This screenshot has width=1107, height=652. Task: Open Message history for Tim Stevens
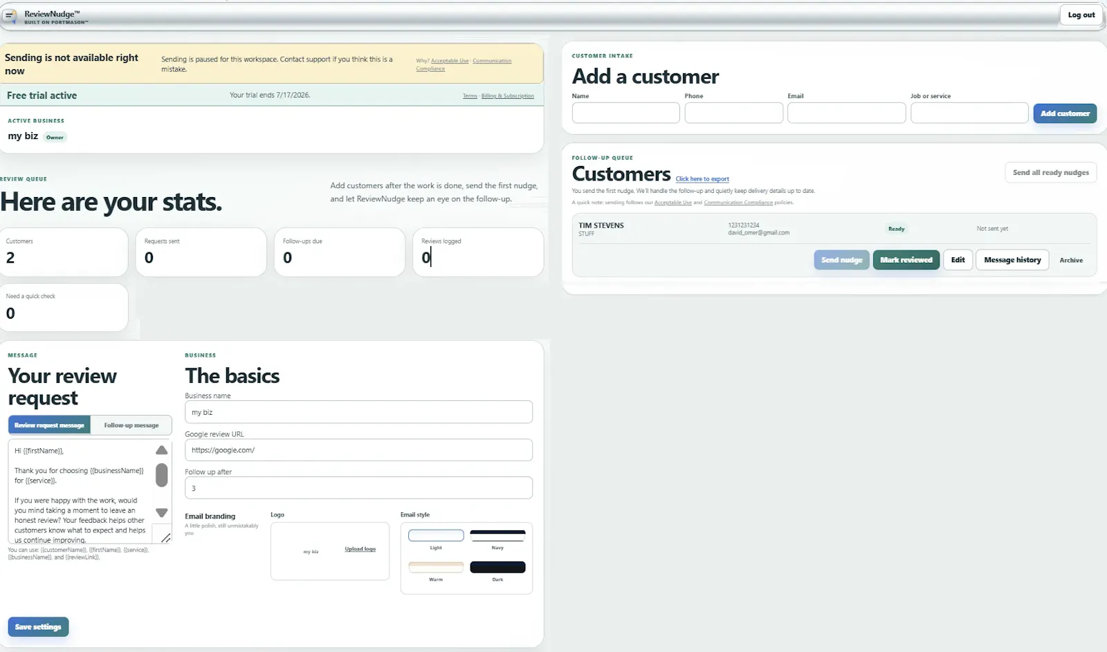1012,260
